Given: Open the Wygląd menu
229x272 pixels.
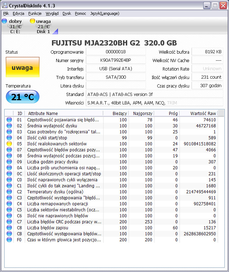Looking at the screenshot, I should coord(52,13).
